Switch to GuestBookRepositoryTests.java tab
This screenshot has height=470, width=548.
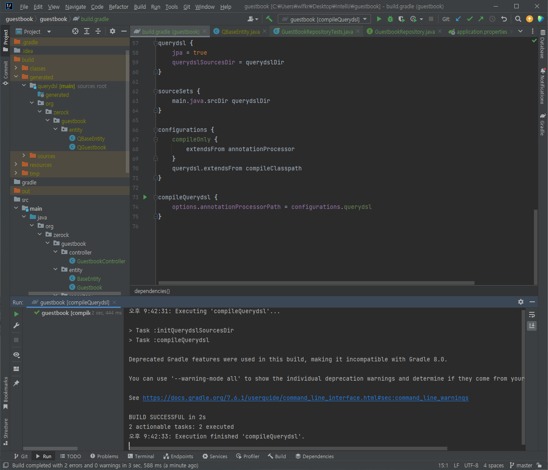pos(317,32)
